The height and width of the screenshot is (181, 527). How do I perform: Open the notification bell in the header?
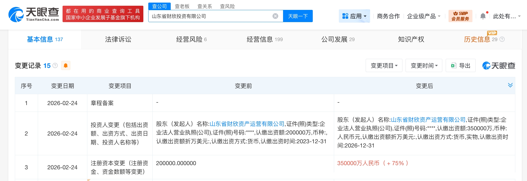click(483, 16)
